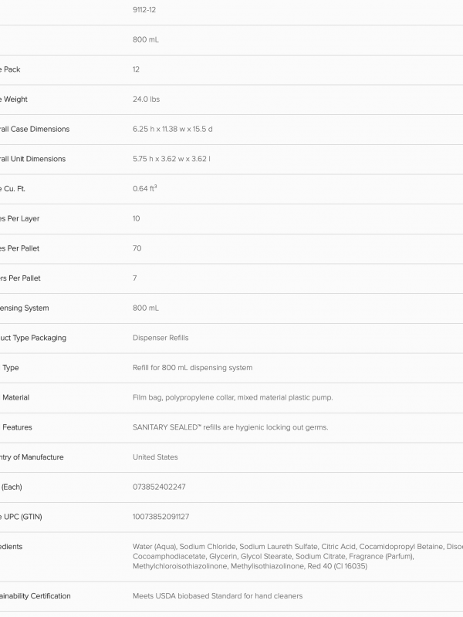Select Meets USDA biobased Standard text

pyautogui.click(x=218, y=596)
